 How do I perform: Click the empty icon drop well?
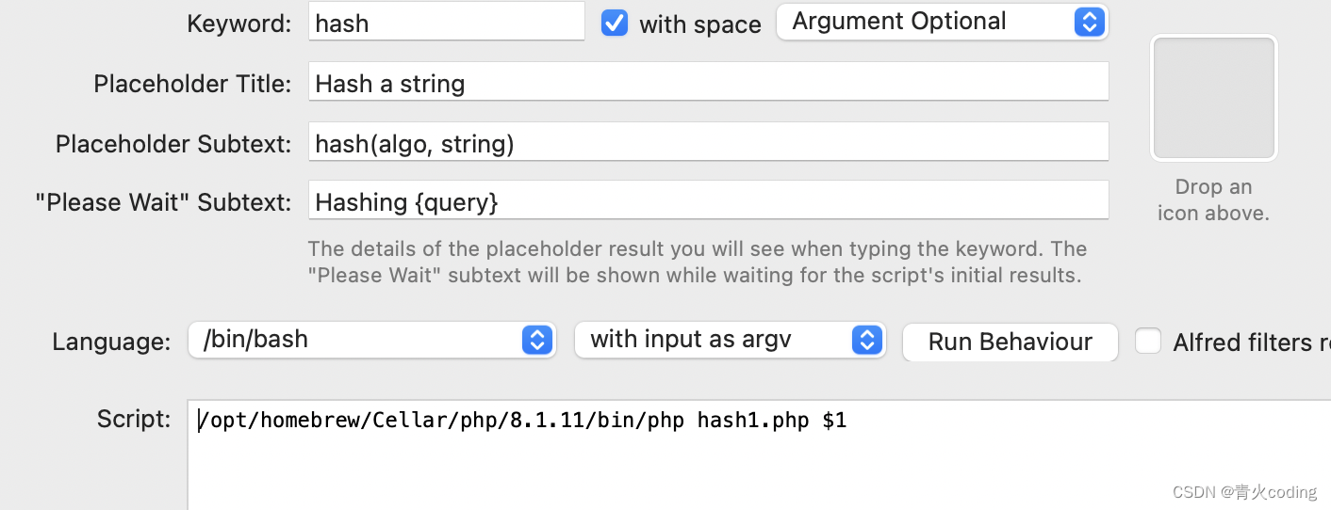tap(1213, 98)
